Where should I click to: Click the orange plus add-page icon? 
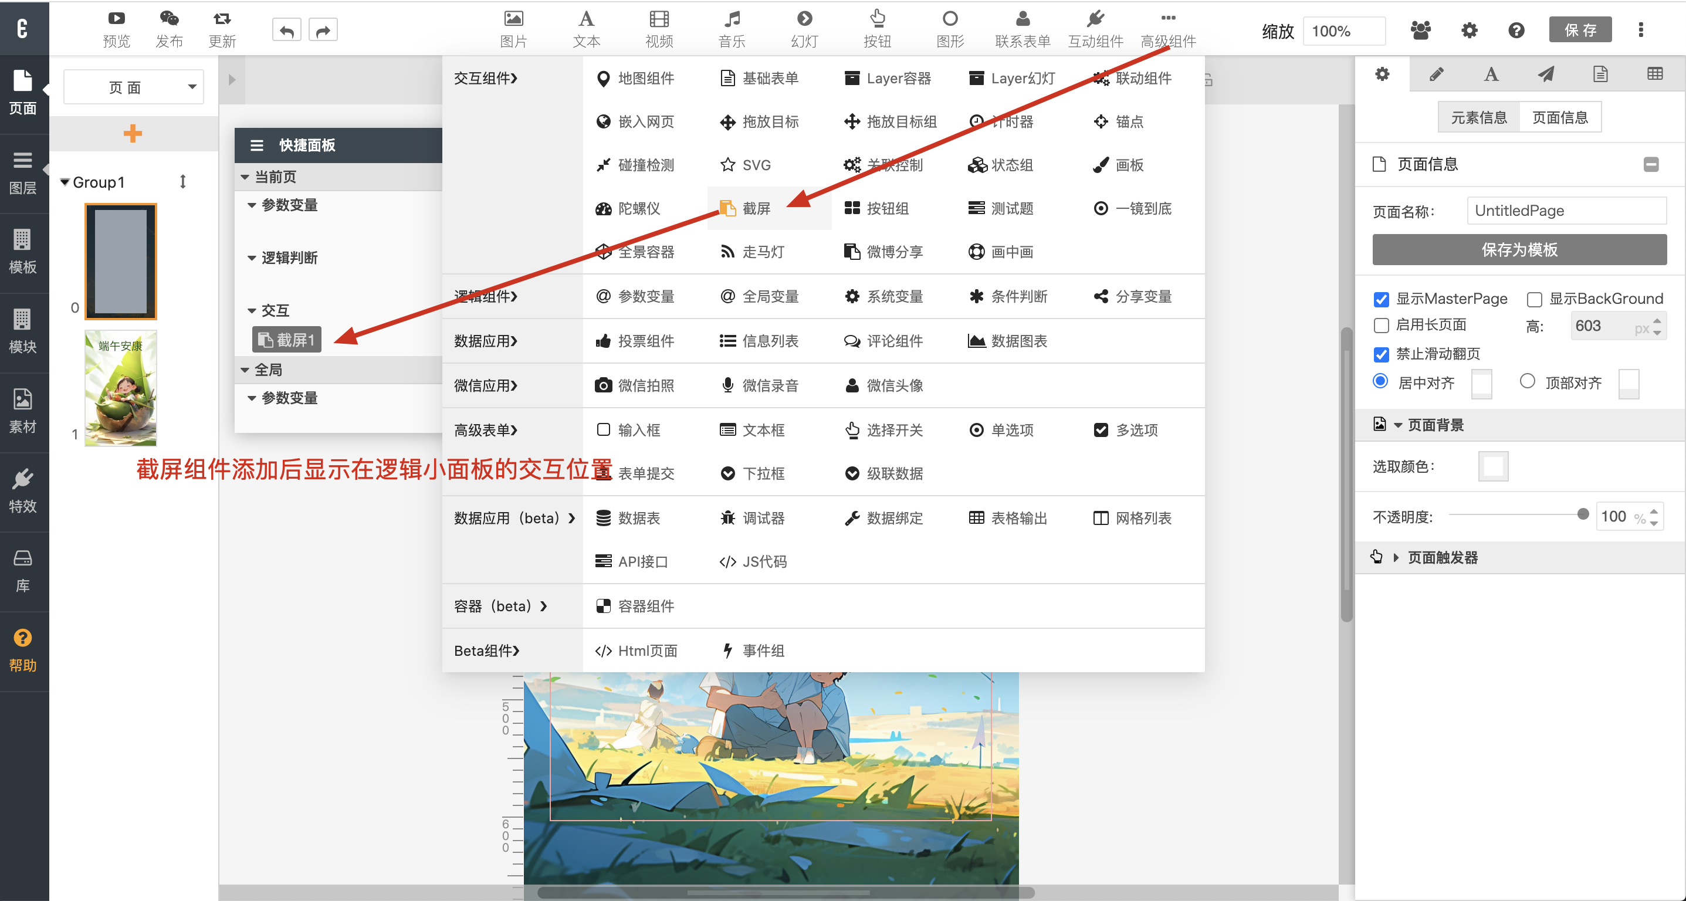coord(133,134)
